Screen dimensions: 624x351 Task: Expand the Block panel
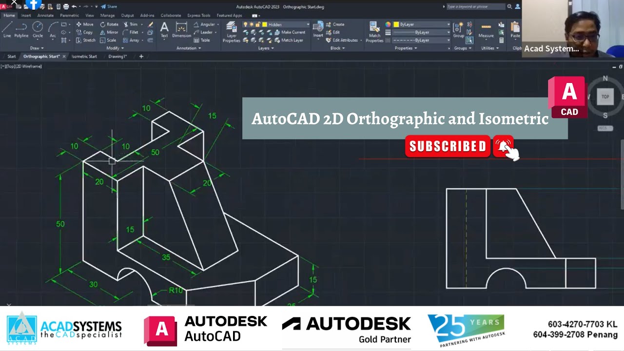click(337, 48)
